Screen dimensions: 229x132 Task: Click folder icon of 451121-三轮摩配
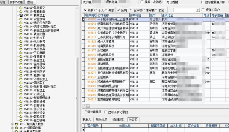(x=21, y=53)
